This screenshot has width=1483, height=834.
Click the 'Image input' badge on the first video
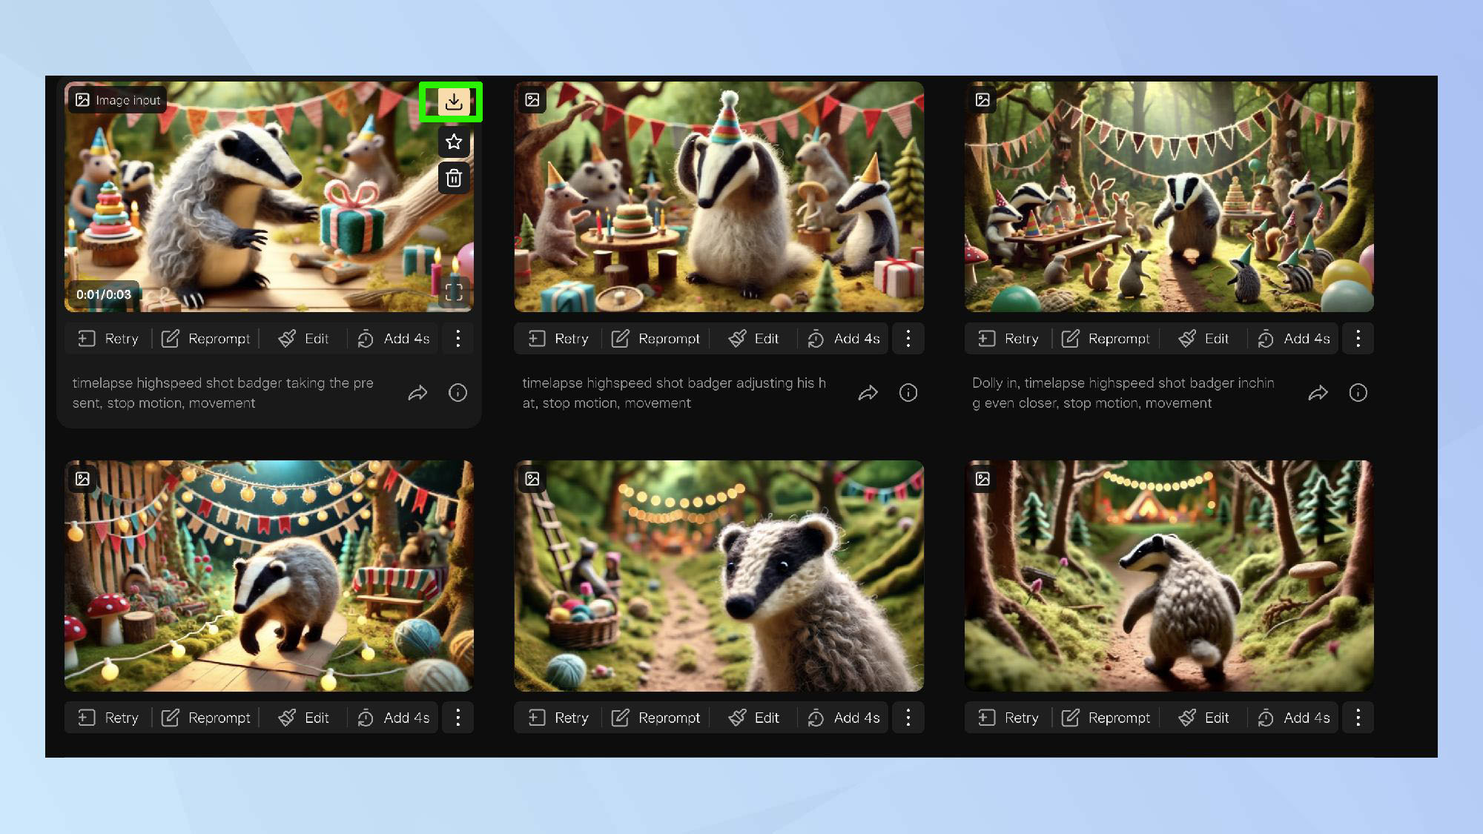tap(118, 100)
